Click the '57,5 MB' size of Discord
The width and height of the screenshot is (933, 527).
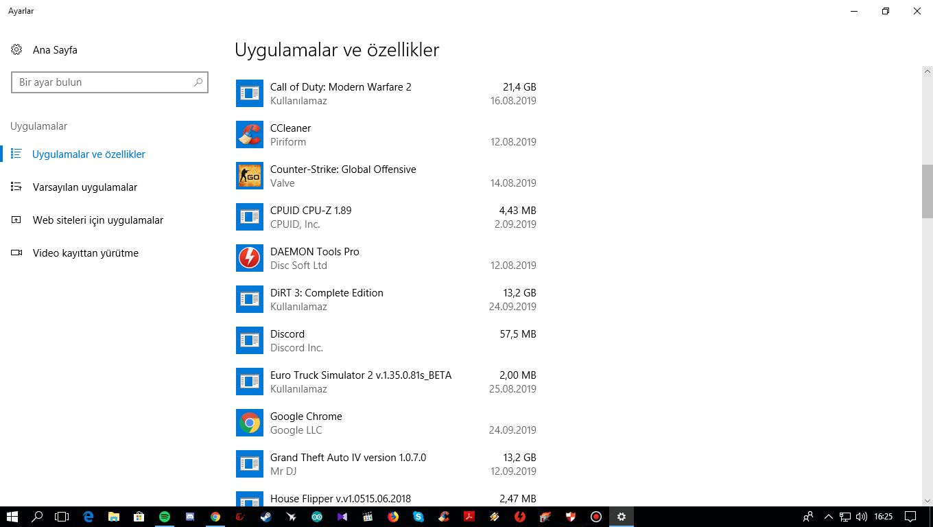[x=518, y=334]
